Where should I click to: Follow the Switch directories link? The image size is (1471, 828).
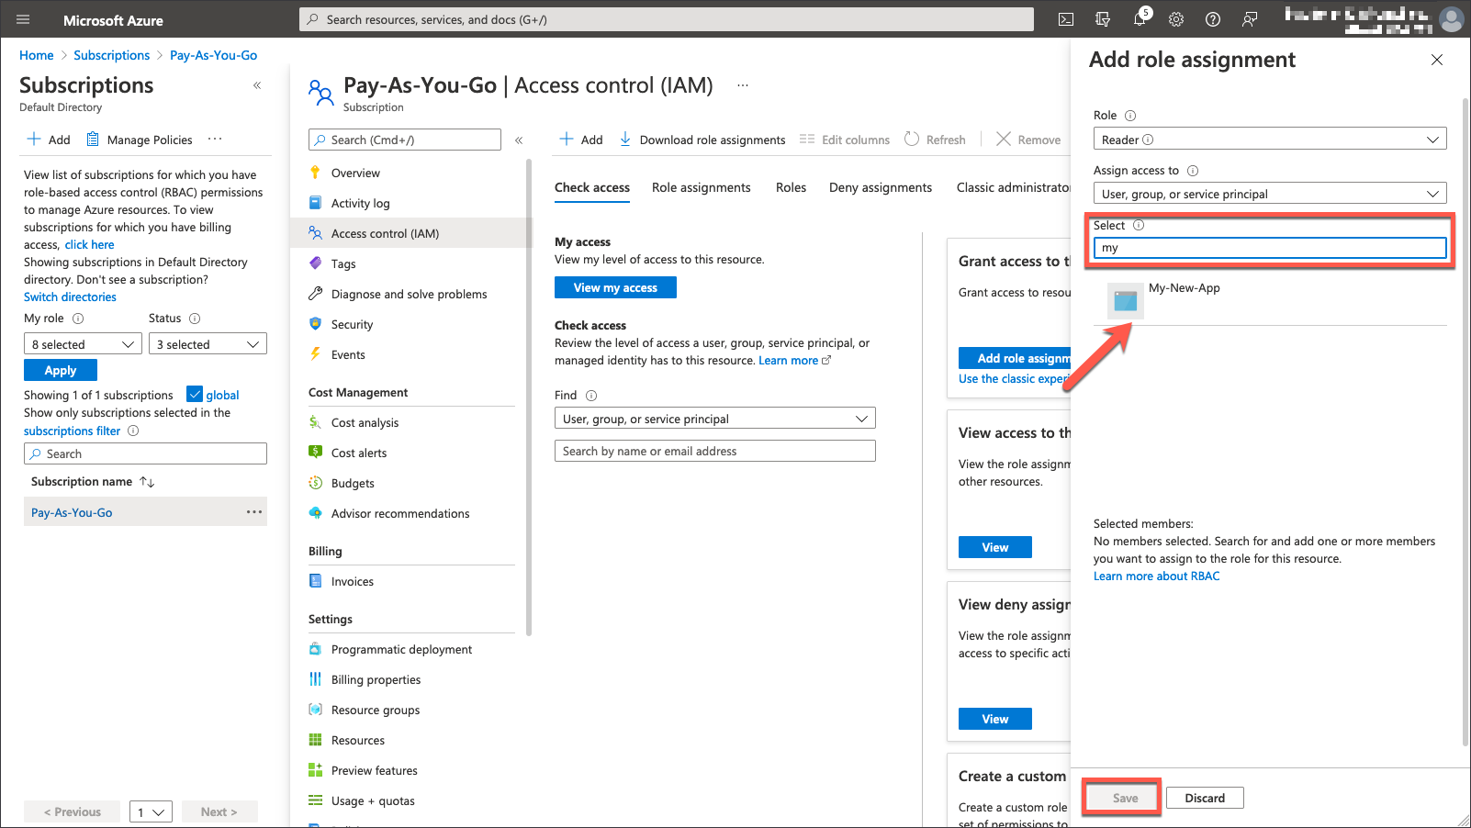coord(70,297)
